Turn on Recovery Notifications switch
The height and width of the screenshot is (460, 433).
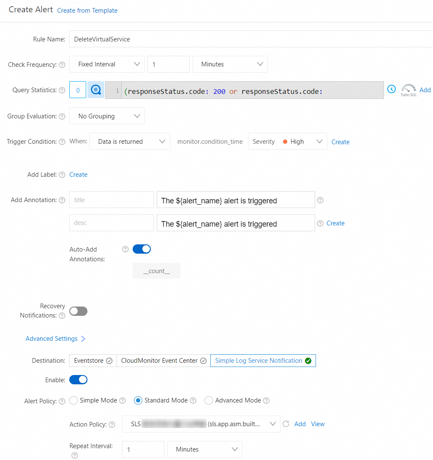(x=78, y=311)
